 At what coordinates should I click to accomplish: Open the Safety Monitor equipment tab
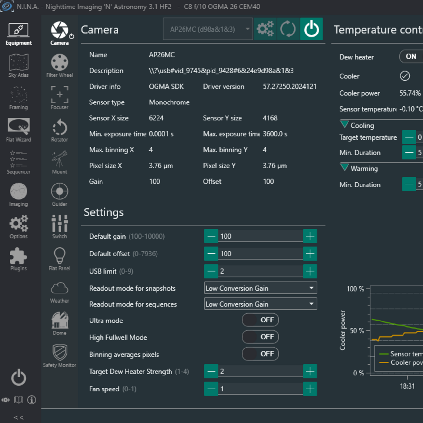[60, 356]
